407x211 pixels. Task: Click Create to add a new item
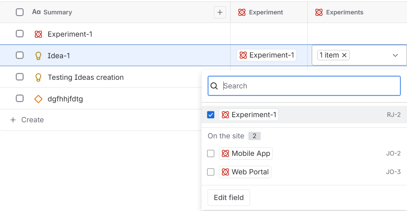(33, 120)
